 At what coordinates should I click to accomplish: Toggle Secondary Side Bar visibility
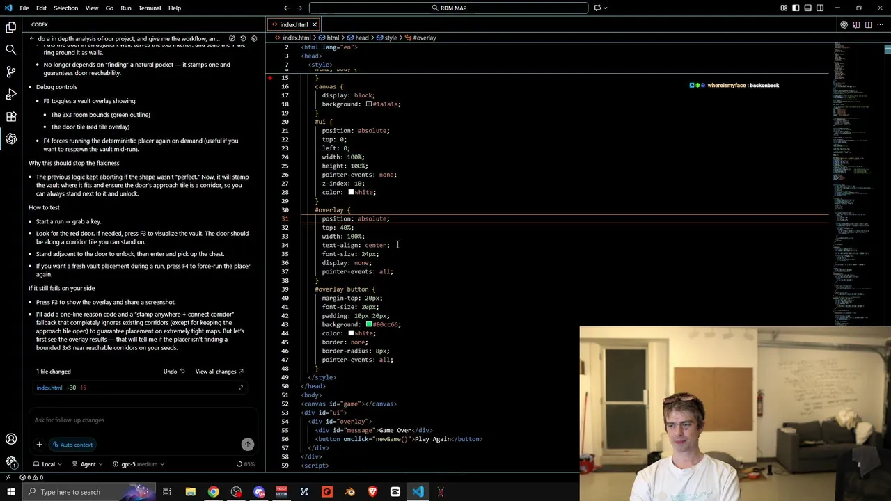pos(820,8)
